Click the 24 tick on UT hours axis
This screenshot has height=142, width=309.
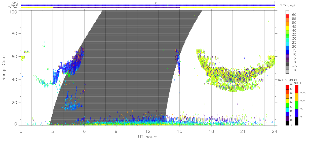pyautogui.click(x=275, y=131)
